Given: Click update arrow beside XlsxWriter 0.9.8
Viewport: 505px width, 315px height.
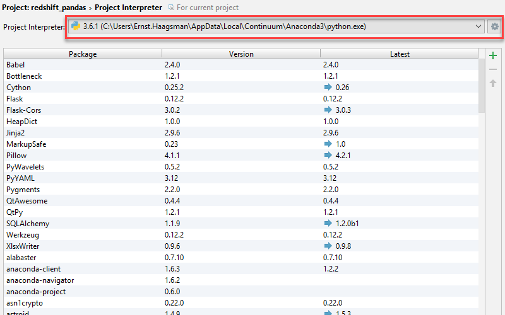Looking at the screenshot, I should pyautogui.click(x=328, y=246).
